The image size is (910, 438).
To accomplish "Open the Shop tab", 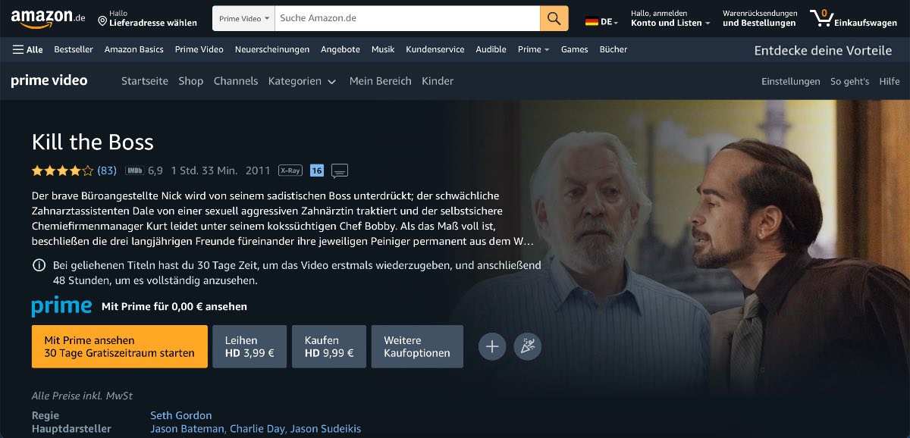I will coord(191,81).
